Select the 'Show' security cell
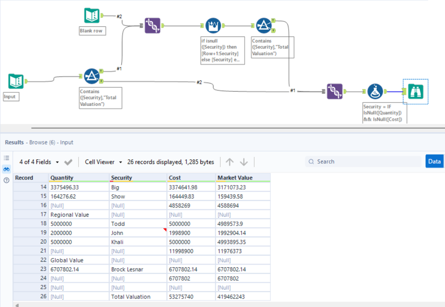Image resolution: width=445 pixels, height=307 pixels. pos(138,196)
